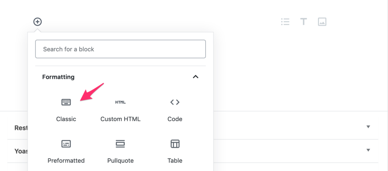Insert a Table block via its icon
The image size is (388, 171).
pyautogui.click(x=175, y=144)
